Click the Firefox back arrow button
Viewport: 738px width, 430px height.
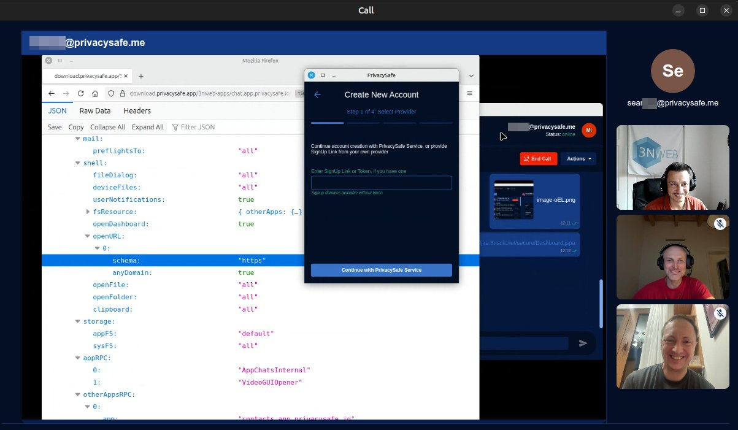click(x=52, y=94)
